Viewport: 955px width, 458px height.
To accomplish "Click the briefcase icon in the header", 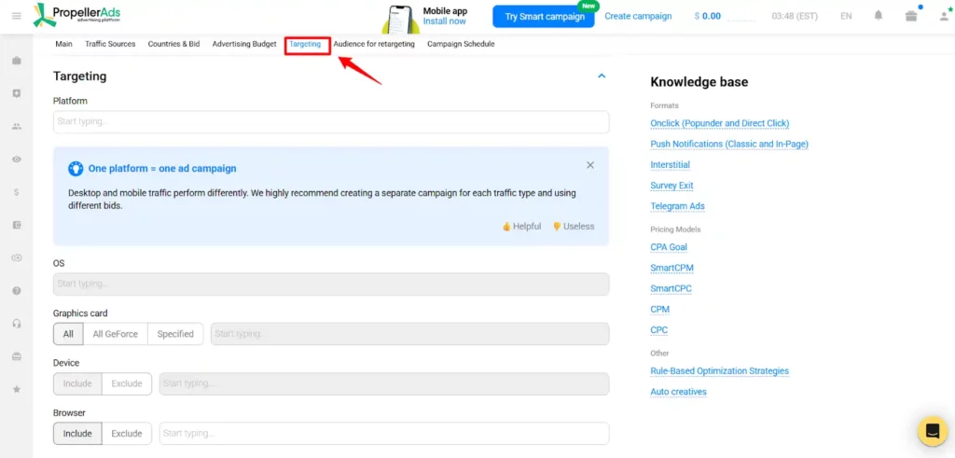I will (x=911, y=16).
